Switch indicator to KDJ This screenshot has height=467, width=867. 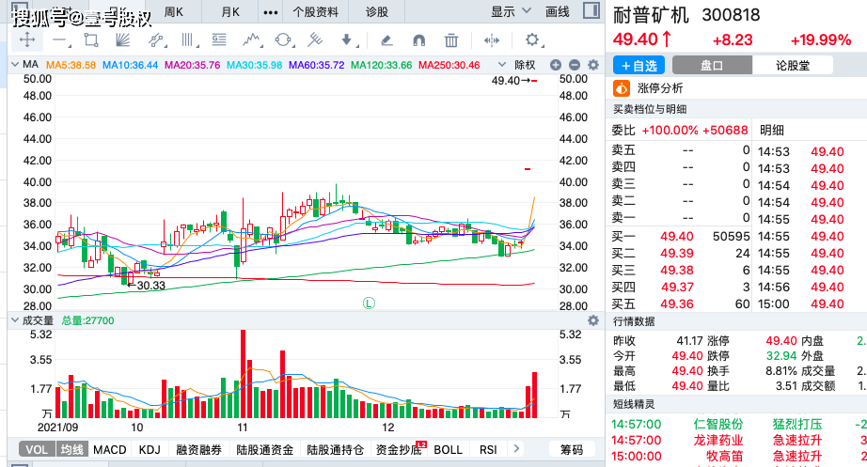150,449
